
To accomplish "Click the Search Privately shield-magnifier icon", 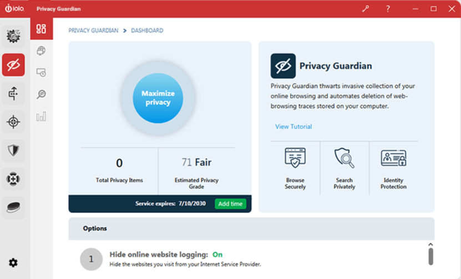I will (345, 158).
